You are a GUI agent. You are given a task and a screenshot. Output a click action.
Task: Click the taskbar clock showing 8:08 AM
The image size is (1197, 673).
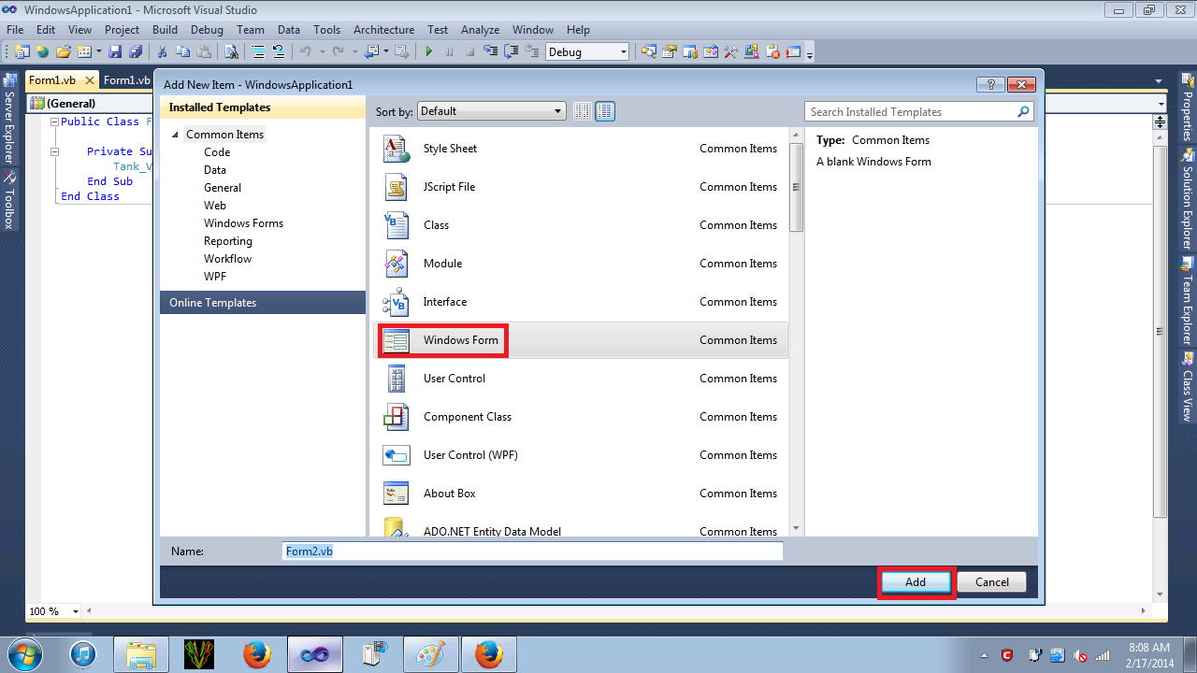pos(1149,654)
